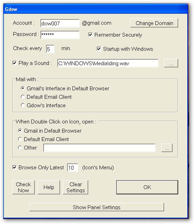Select Gmail in Default Browser for double click
194x224 pixels.
click(20, 131)
